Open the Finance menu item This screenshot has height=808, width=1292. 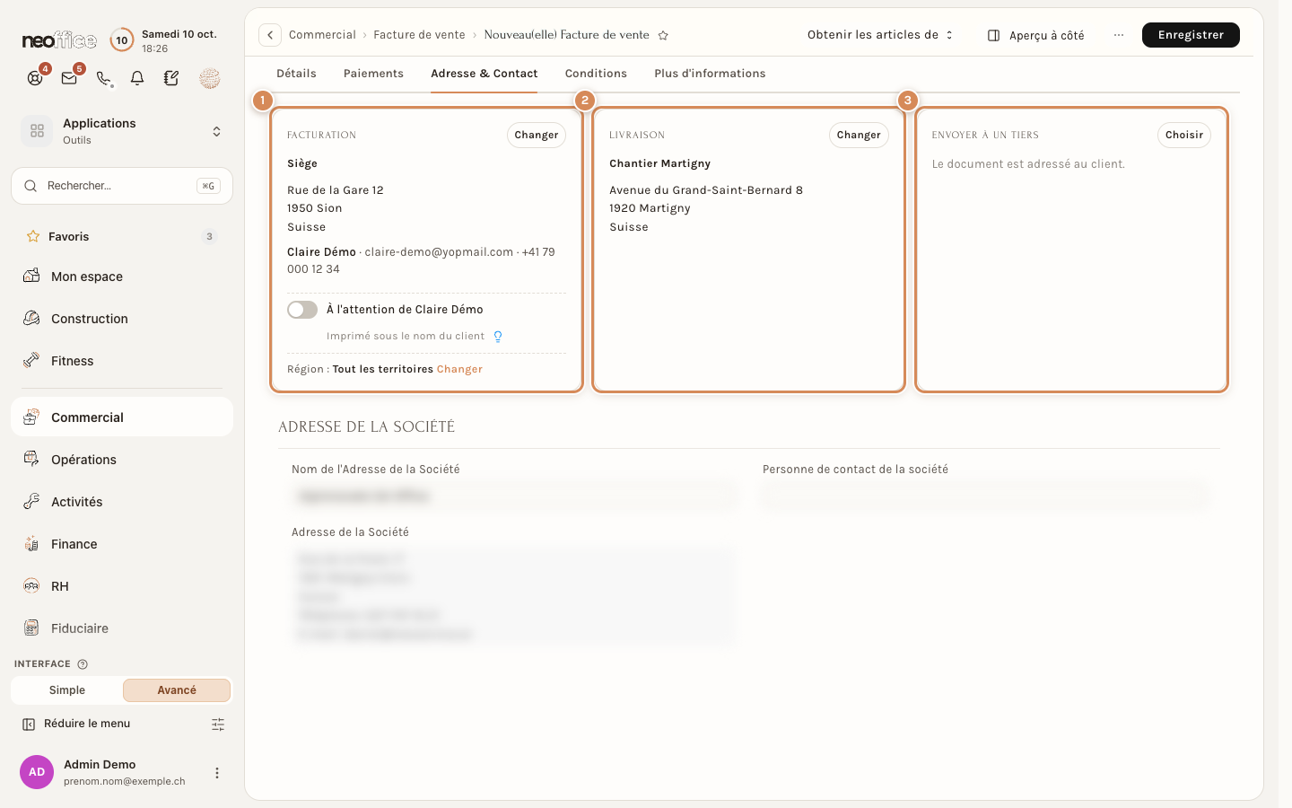click(x=122, y=544)
